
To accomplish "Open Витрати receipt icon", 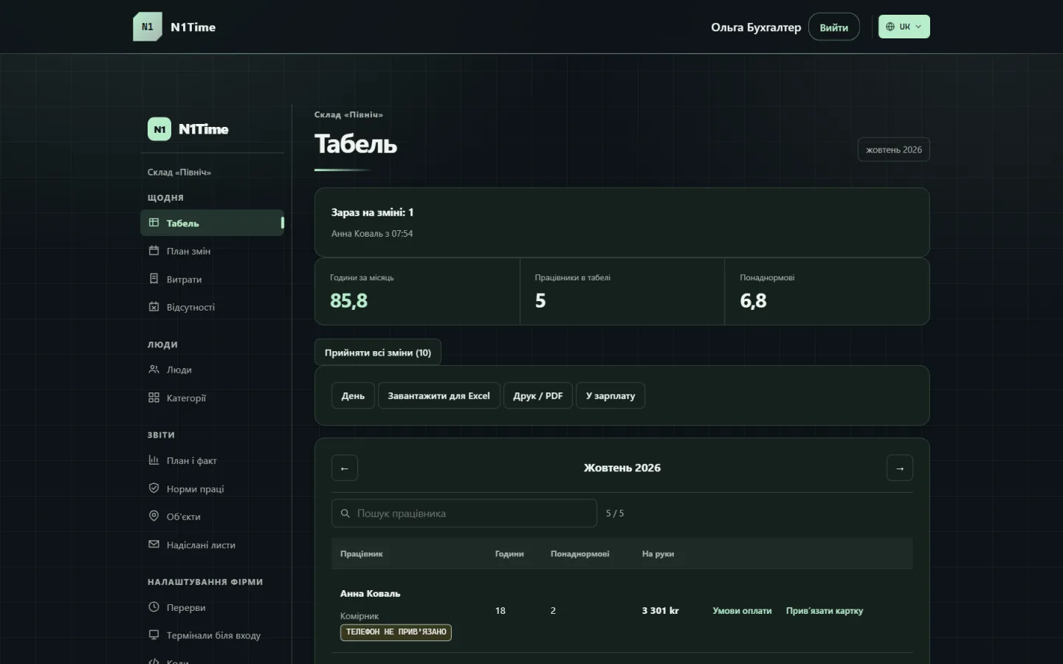I will point(154,279).
